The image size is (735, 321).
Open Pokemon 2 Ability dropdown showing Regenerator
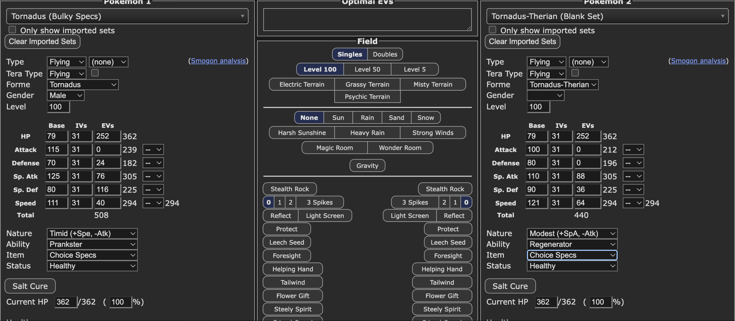572,244
